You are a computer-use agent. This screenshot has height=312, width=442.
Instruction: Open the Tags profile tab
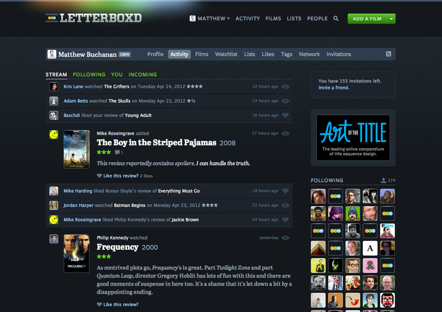click(x=286, y=54)
